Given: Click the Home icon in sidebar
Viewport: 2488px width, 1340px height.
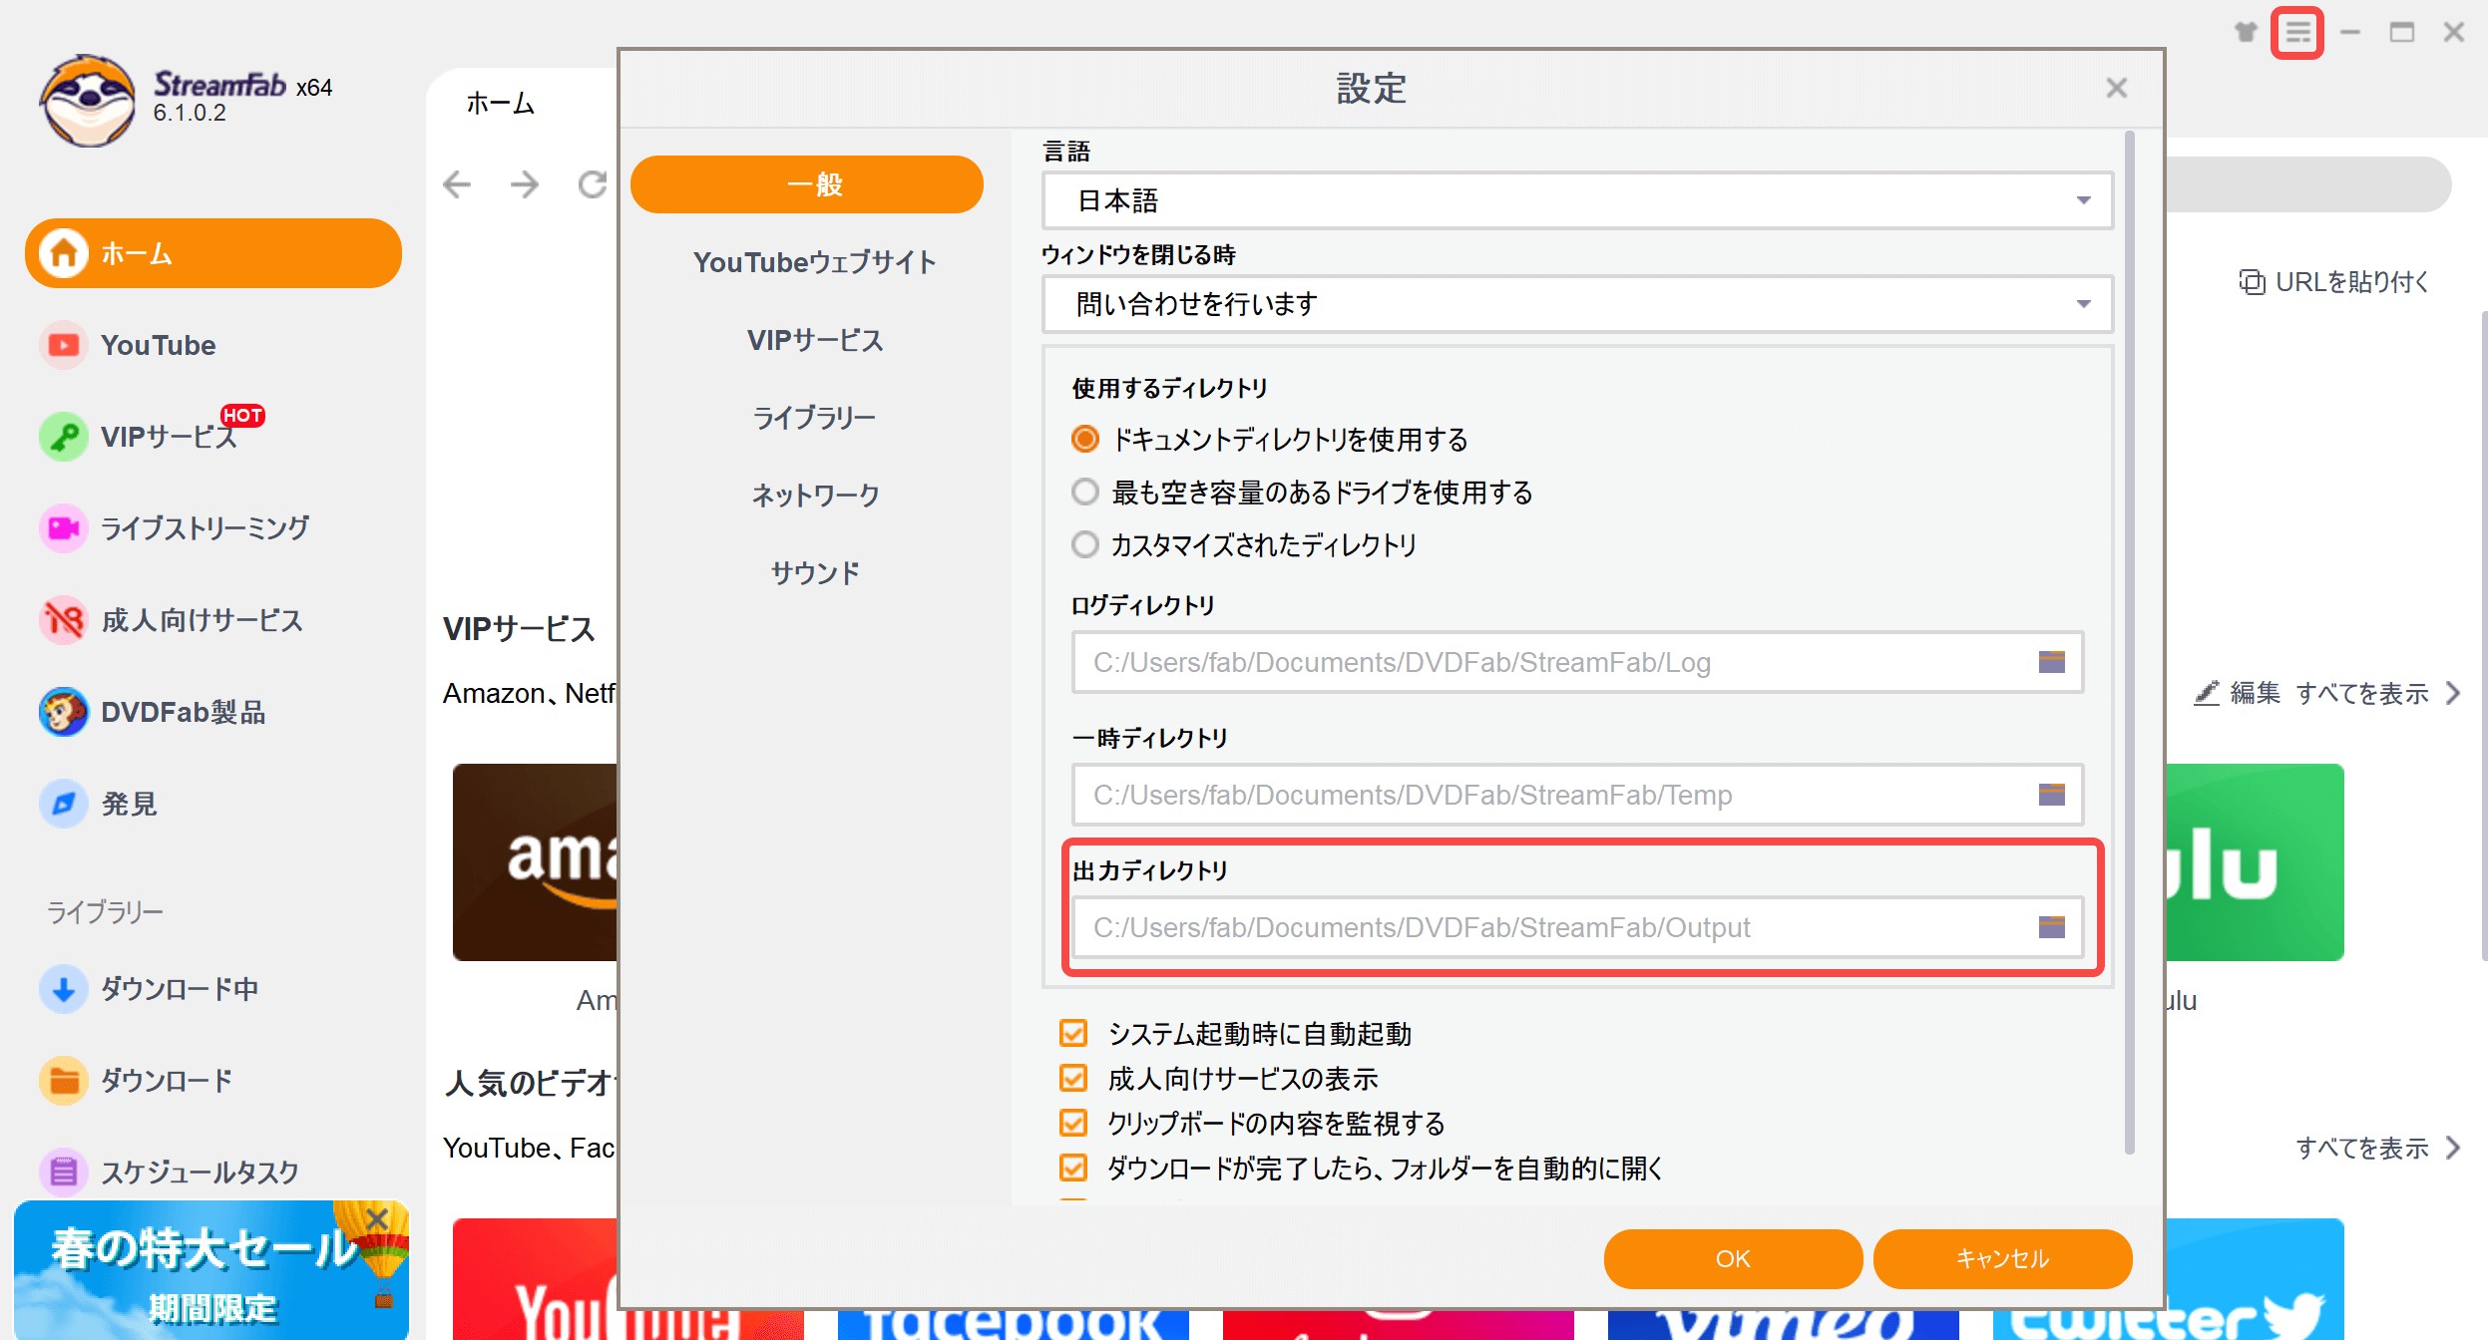Looking at the screenshot, I should pyautogui.click(x=64, y=253).
